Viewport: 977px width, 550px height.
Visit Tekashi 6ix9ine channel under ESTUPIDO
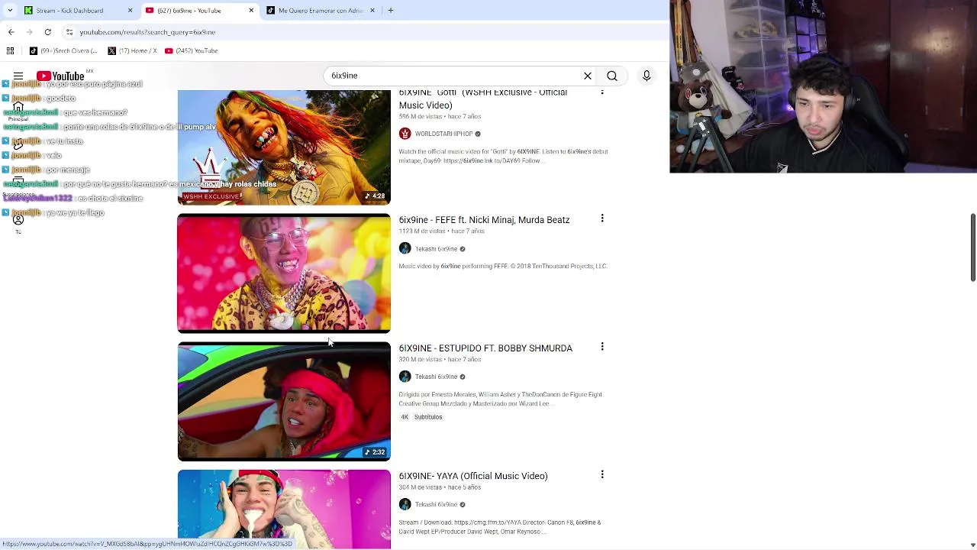pyautogui.click(x=436, y=377)
